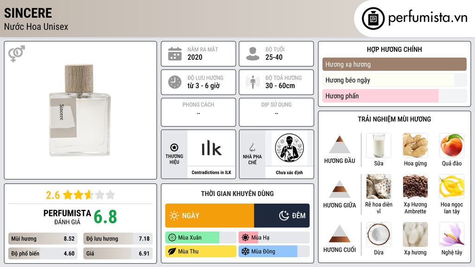Click the star badge icon above Thương hiệu
475x267 pixels.
click(174, 147)
